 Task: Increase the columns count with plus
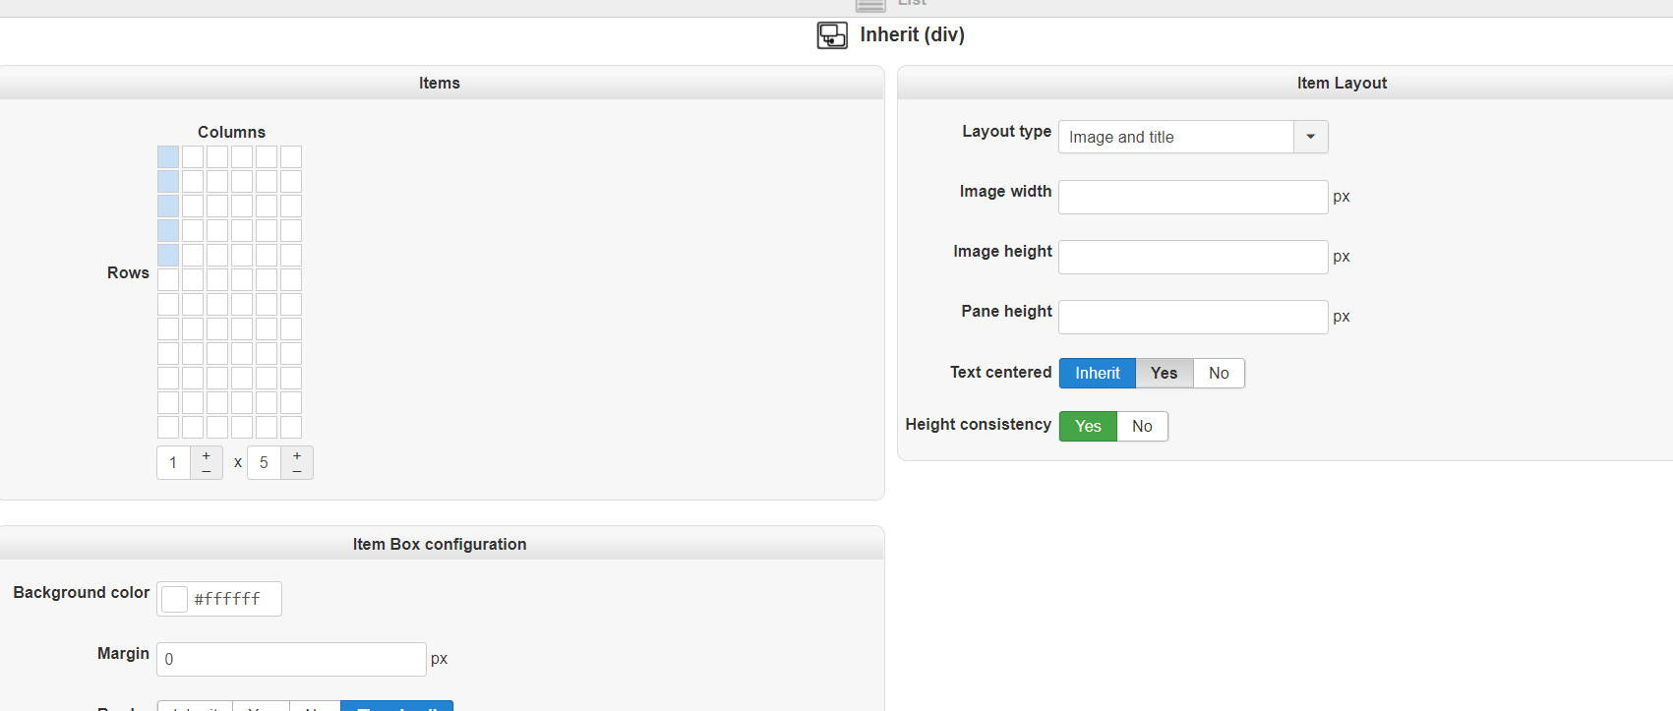pyautogui.click(x=206, y=455)
